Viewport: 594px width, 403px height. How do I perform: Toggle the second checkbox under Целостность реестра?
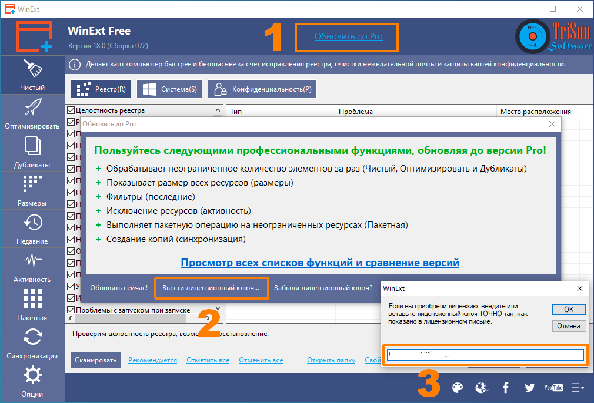tap(71, 122)
